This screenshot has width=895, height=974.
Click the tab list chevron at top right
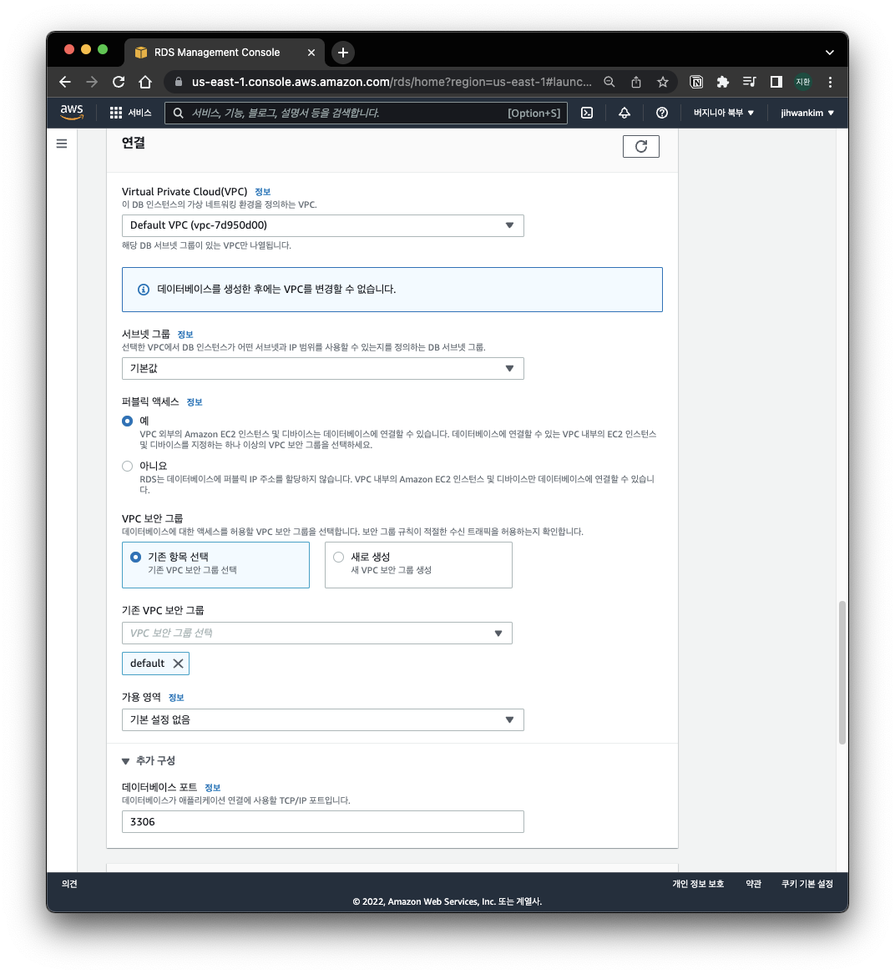pos(829,53)
